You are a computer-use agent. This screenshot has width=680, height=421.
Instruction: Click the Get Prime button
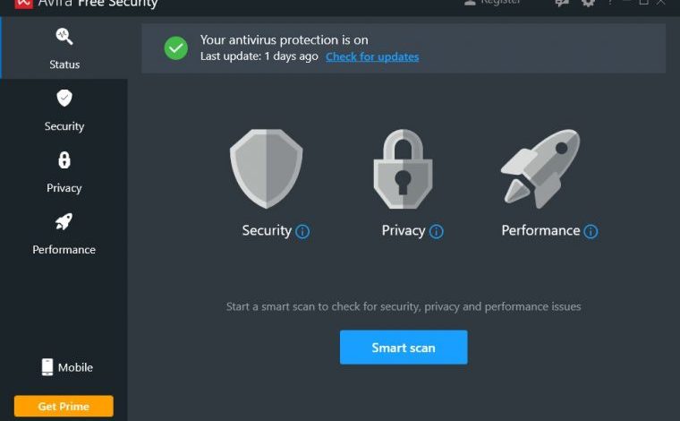[x=64, y=407]
